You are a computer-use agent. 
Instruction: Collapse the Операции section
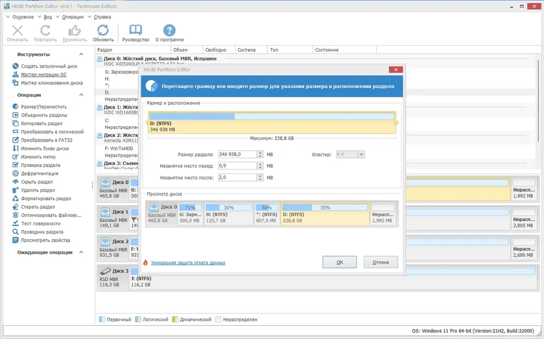[81, 95]
